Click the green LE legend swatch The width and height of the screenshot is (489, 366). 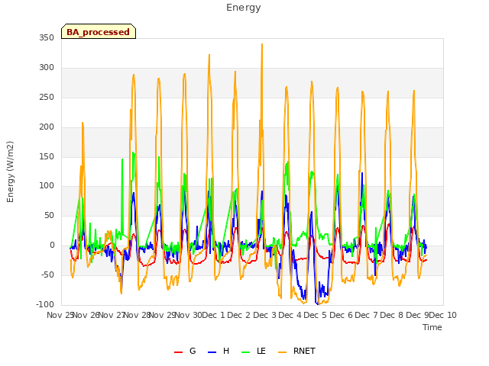(246, 352)
